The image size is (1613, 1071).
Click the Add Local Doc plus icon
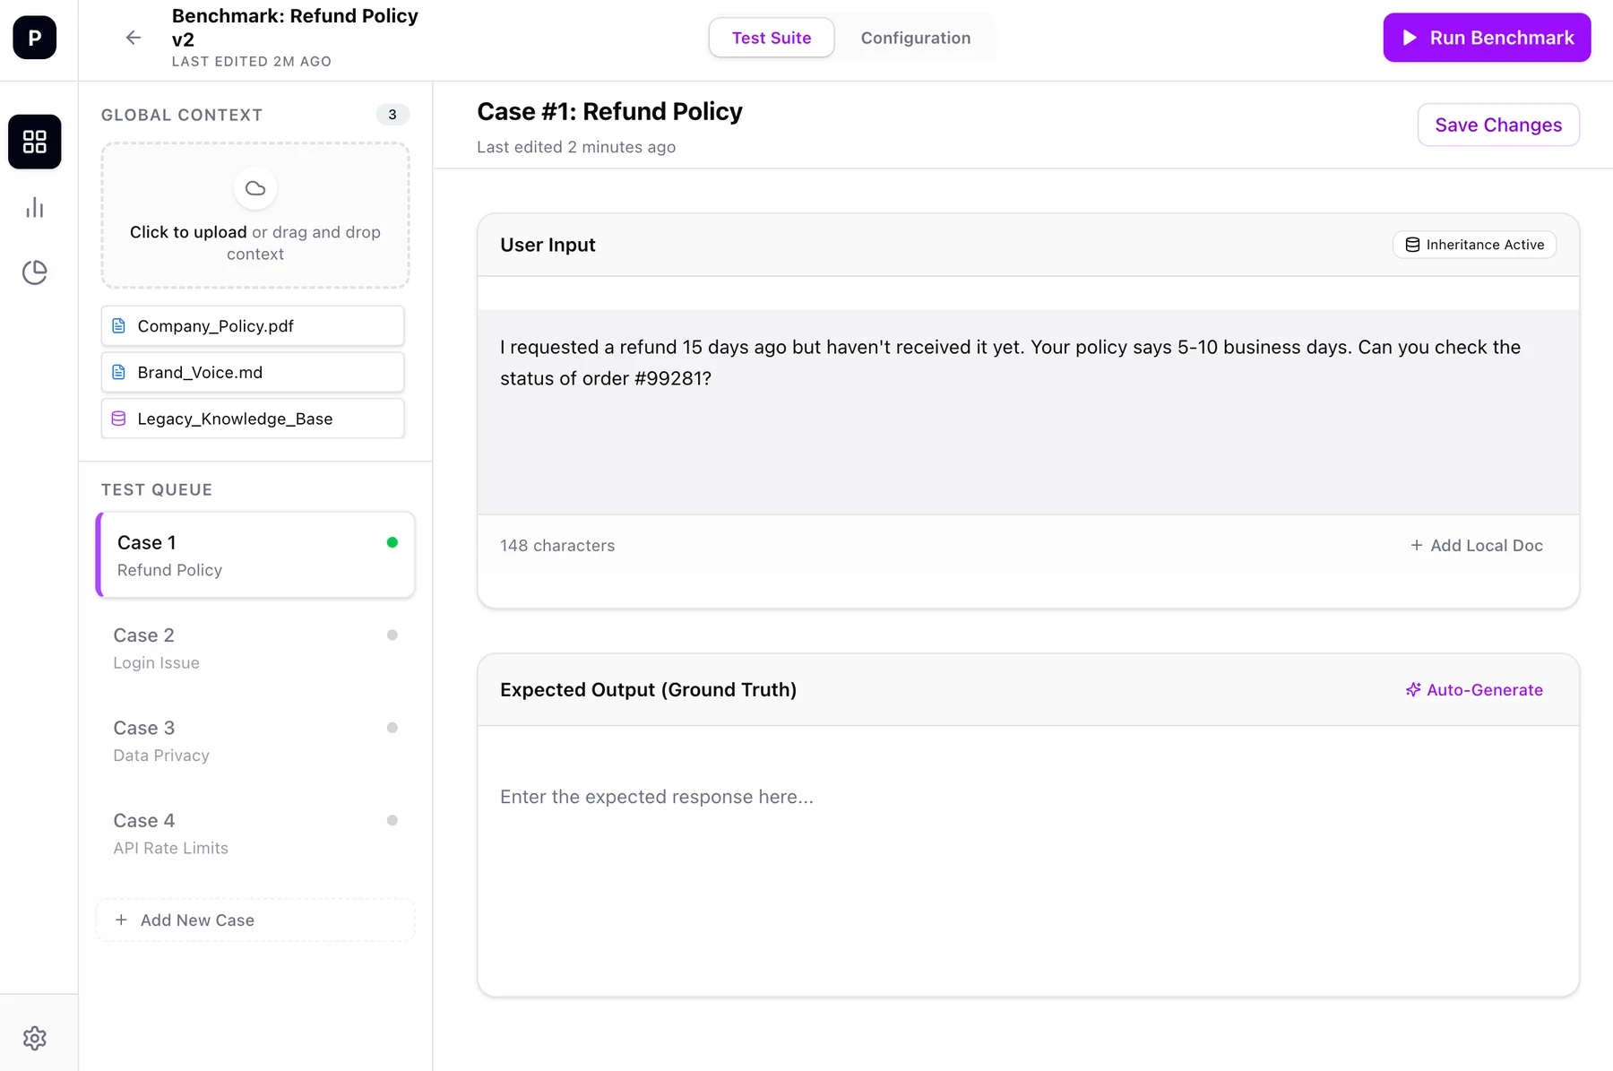click(1416, 545)
